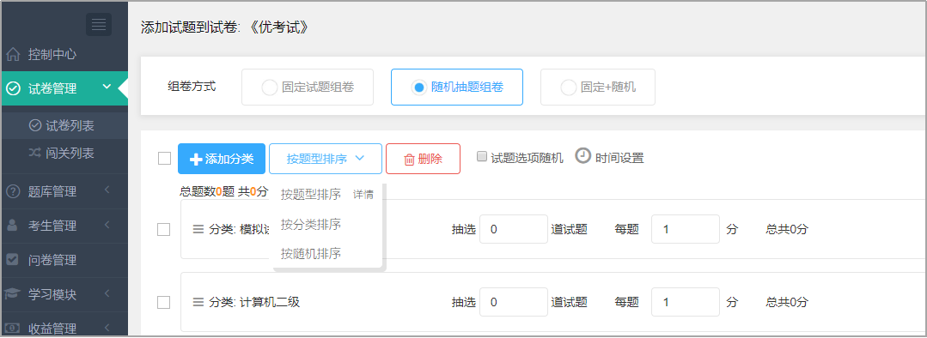Image resolution: width=927 pixels, height=338 pixels.
Task: Click the person icon beside 考生管理
Action: click(x=12, y=226)
